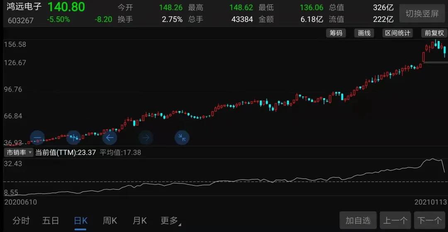Click 加自选 to add to watchlist

pos(358,220)
